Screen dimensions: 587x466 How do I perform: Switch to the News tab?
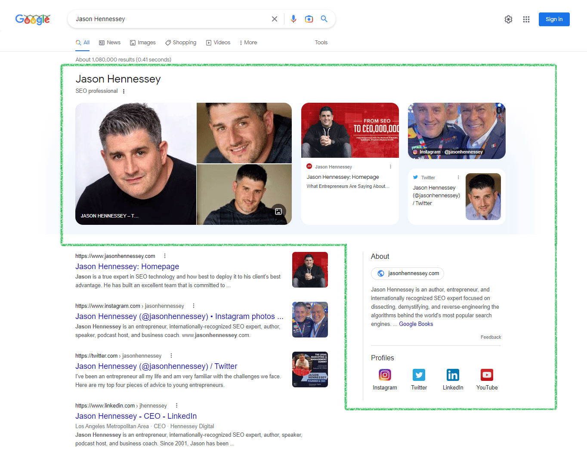110,43
